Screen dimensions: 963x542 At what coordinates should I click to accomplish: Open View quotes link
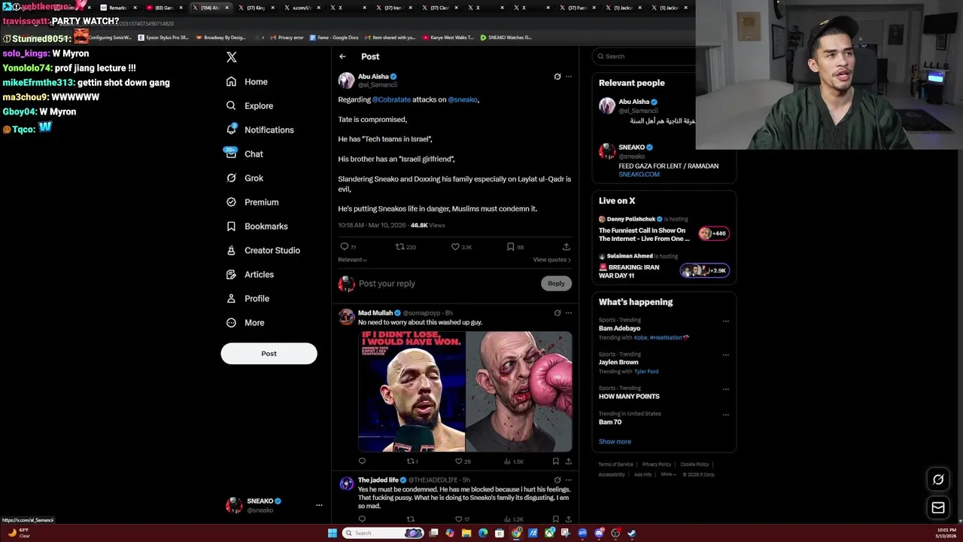tap(551, 260)
